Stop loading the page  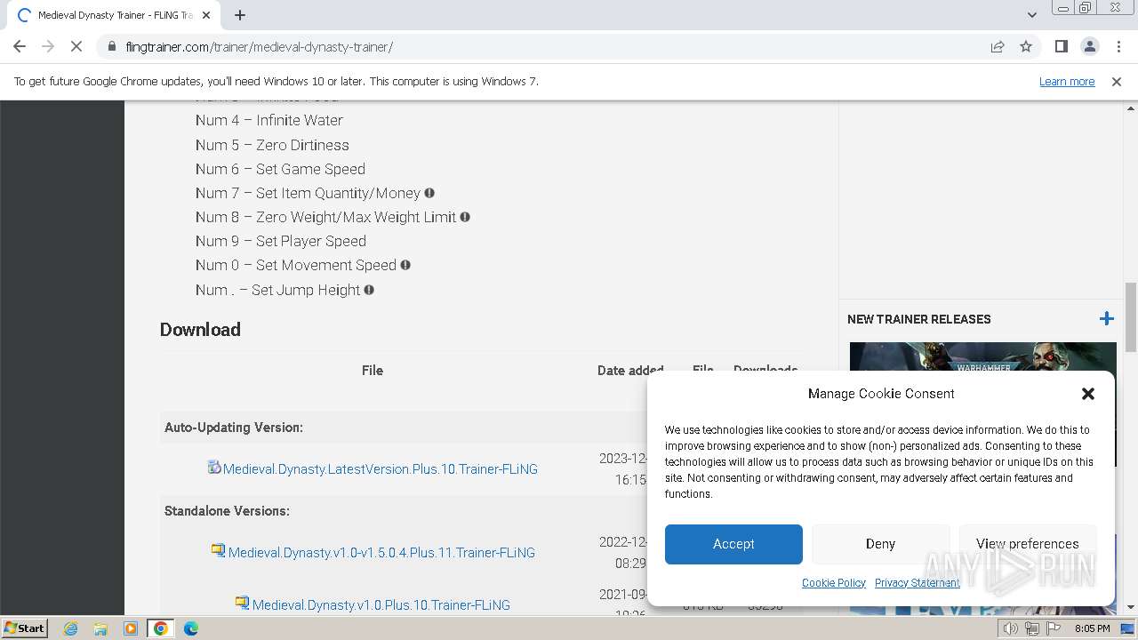[x=76, y=46]
